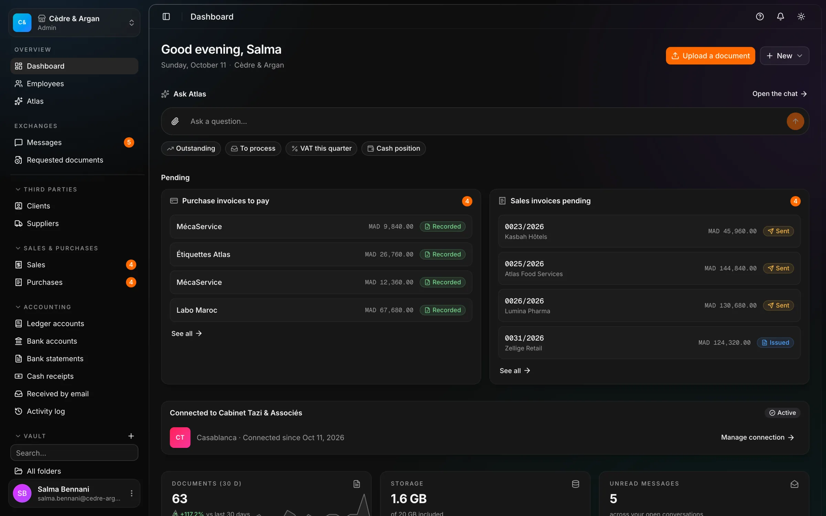
Task: Open Employees in the sidebar
Action: click(74, 84)
